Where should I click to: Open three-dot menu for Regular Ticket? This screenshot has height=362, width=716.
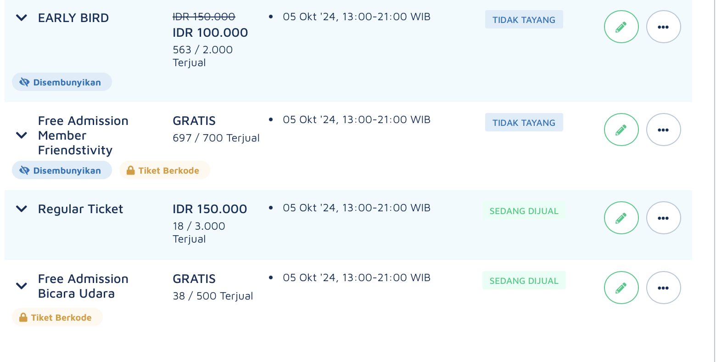663,218
